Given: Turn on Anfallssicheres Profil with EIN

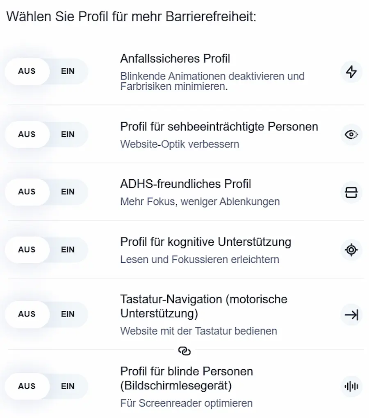Looking at the screenshot, I should point(68,71).
